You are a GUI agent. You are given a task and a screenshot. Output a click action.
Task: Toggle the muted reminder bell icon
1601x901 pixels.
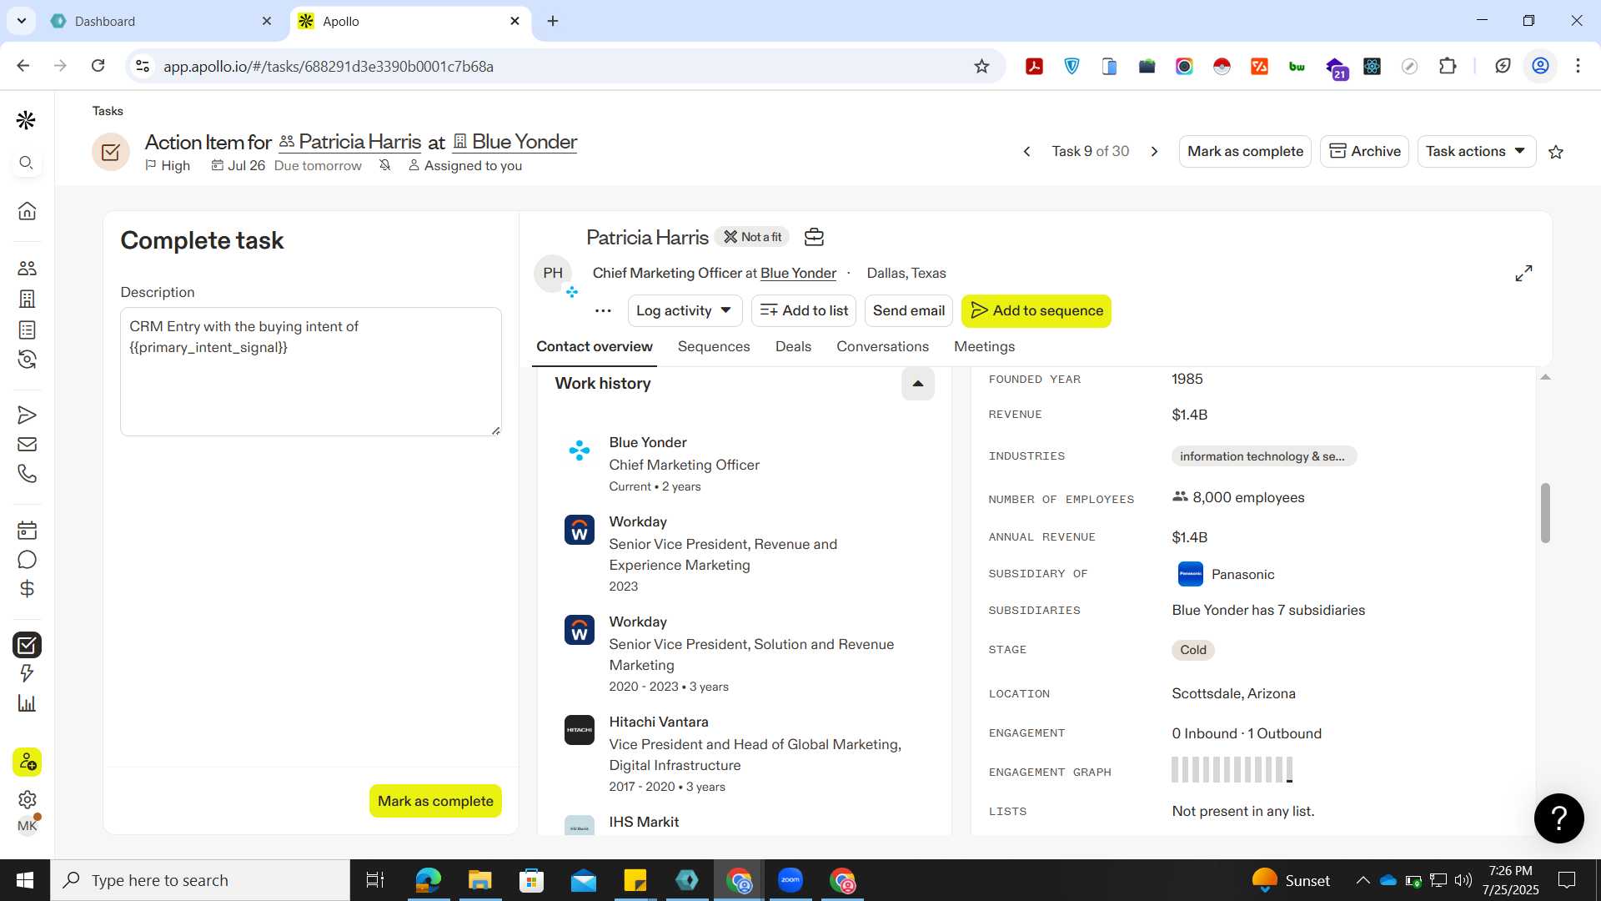(384, 165)
